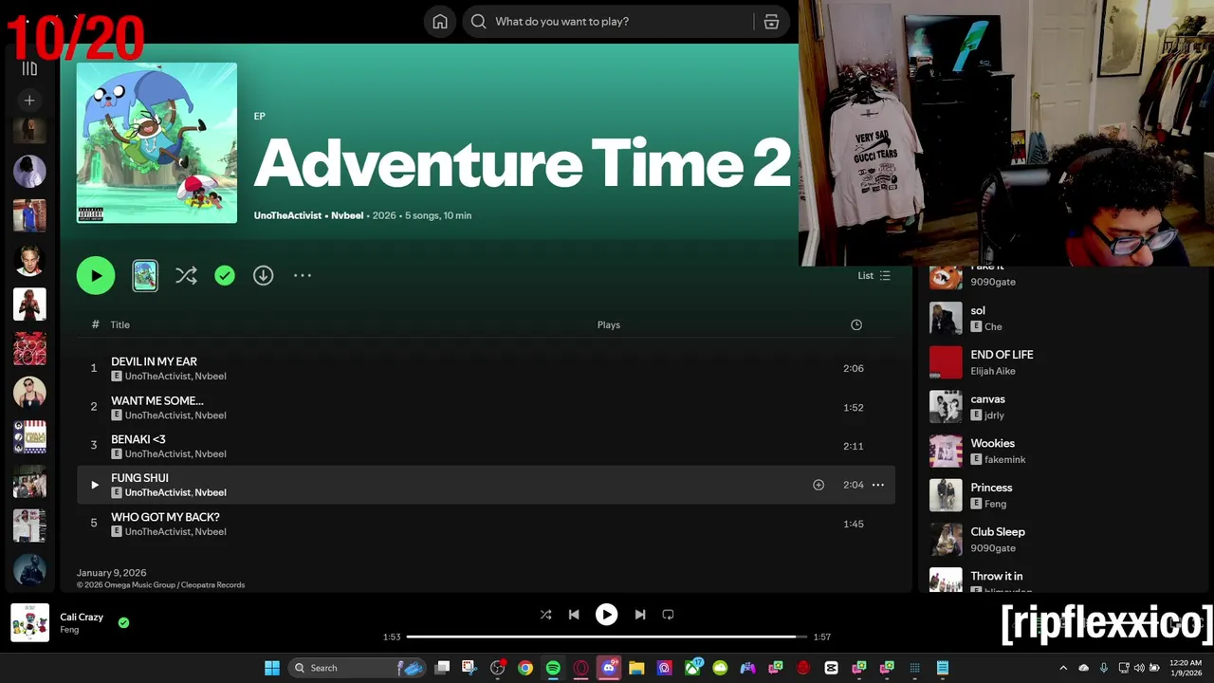Enable shuffle for the EP
The height and width of the screenshot is (683, 1214).
click(x=186, y=275)
